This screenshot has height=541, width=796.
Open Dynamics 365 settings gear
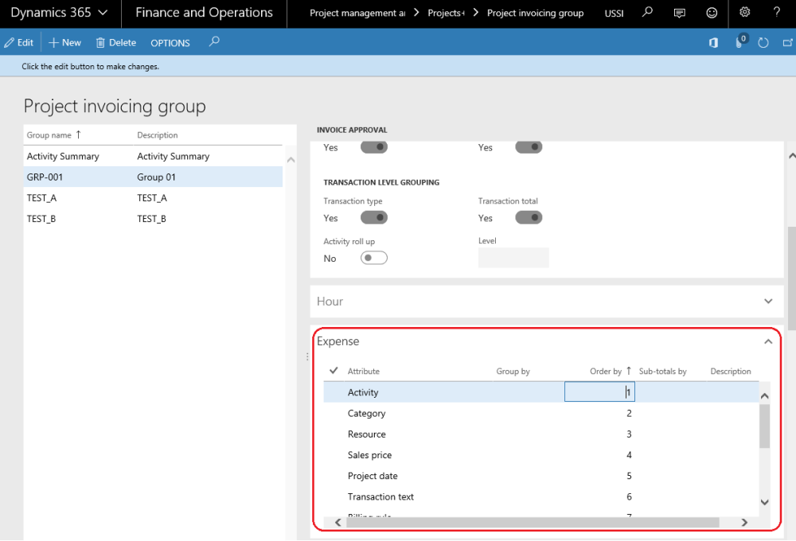[x=745, y=13]
